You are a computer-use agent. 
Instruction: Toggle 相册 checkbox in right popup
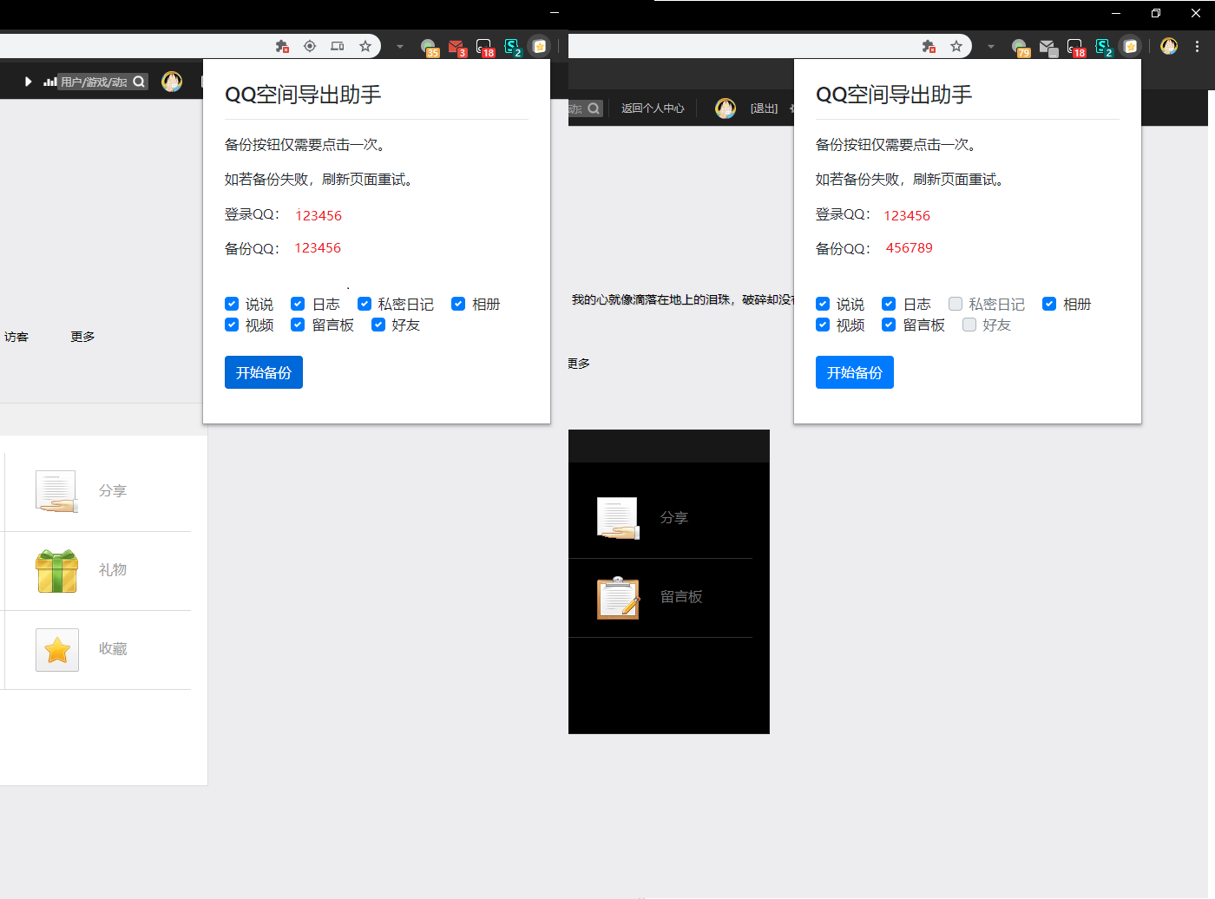pyautogui.click(x=1049, y=304)
